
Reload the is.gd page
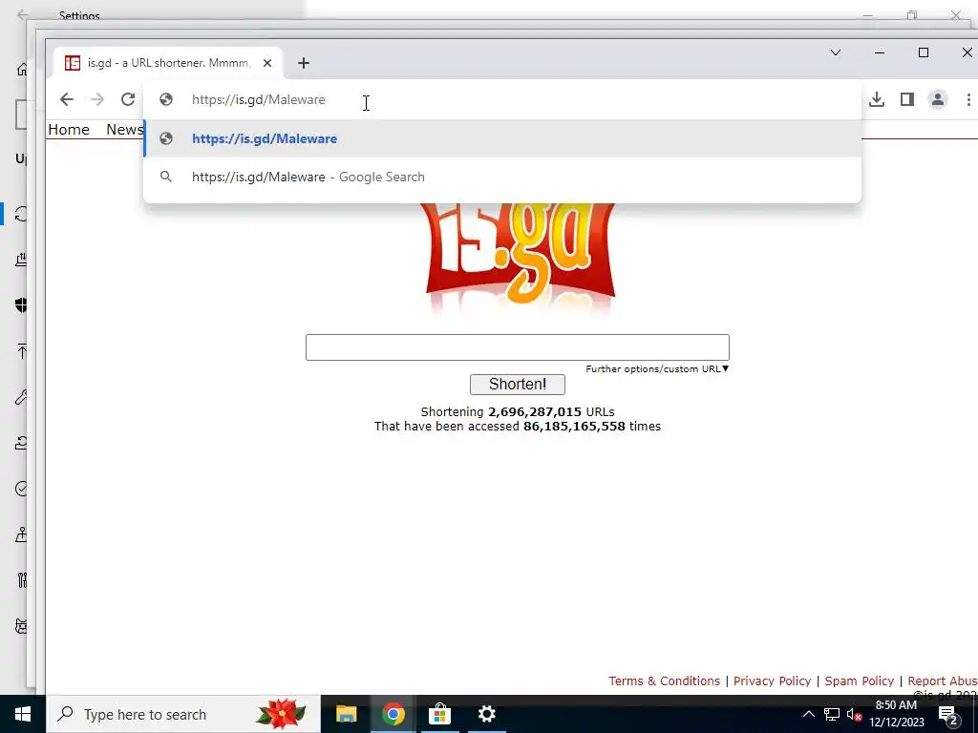(x=128, y=99)
